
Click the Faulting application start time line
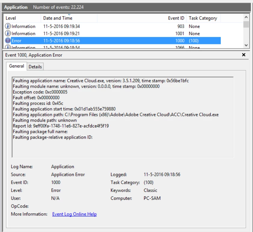coord(64,109)
